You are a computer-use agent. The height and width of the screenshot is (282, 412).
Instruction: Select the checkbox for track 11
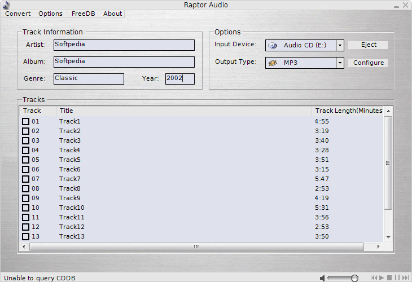[x=26, y=217]
